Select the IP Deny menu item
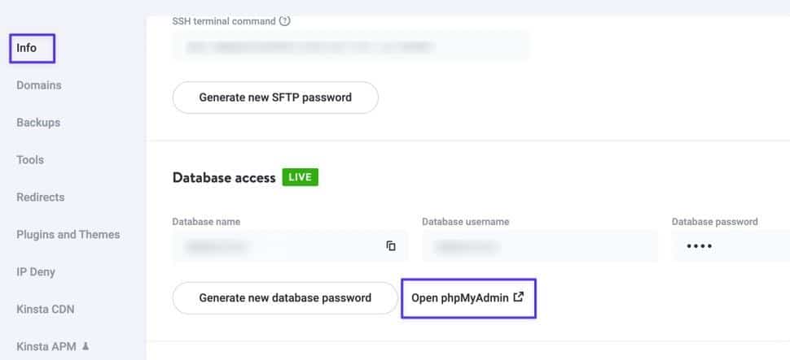Image resolution: width=790 pixels, height=360 pixels. (36, 272)
